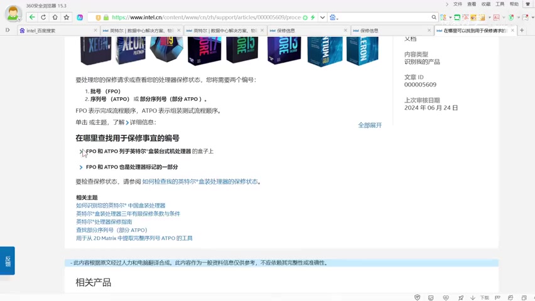Click the lightning speed mode icon in address bar
Viewport: 535px width, 301px height.
(x=313, y=18)
